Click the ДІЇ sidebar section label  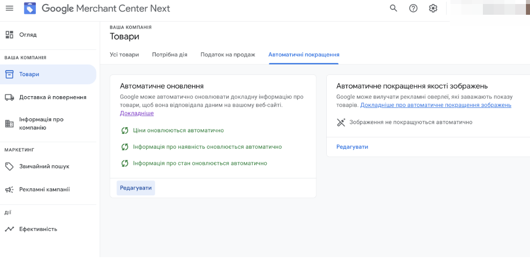(8, 212)
